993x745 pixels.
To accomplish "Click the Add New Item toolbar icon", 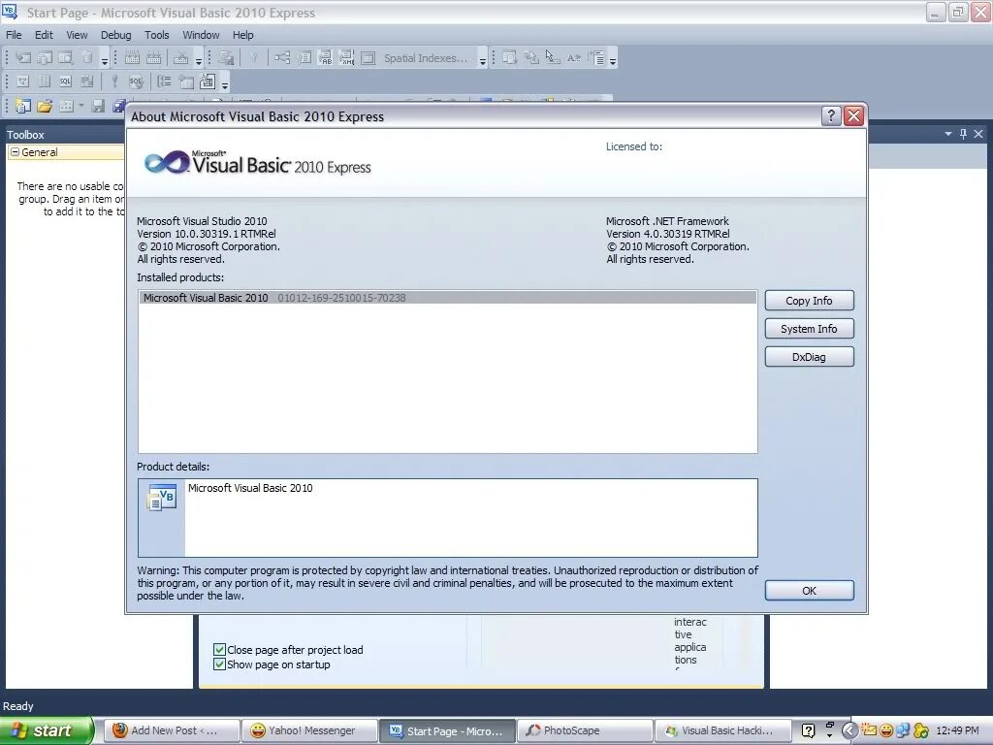I will (x=66, y=106).
